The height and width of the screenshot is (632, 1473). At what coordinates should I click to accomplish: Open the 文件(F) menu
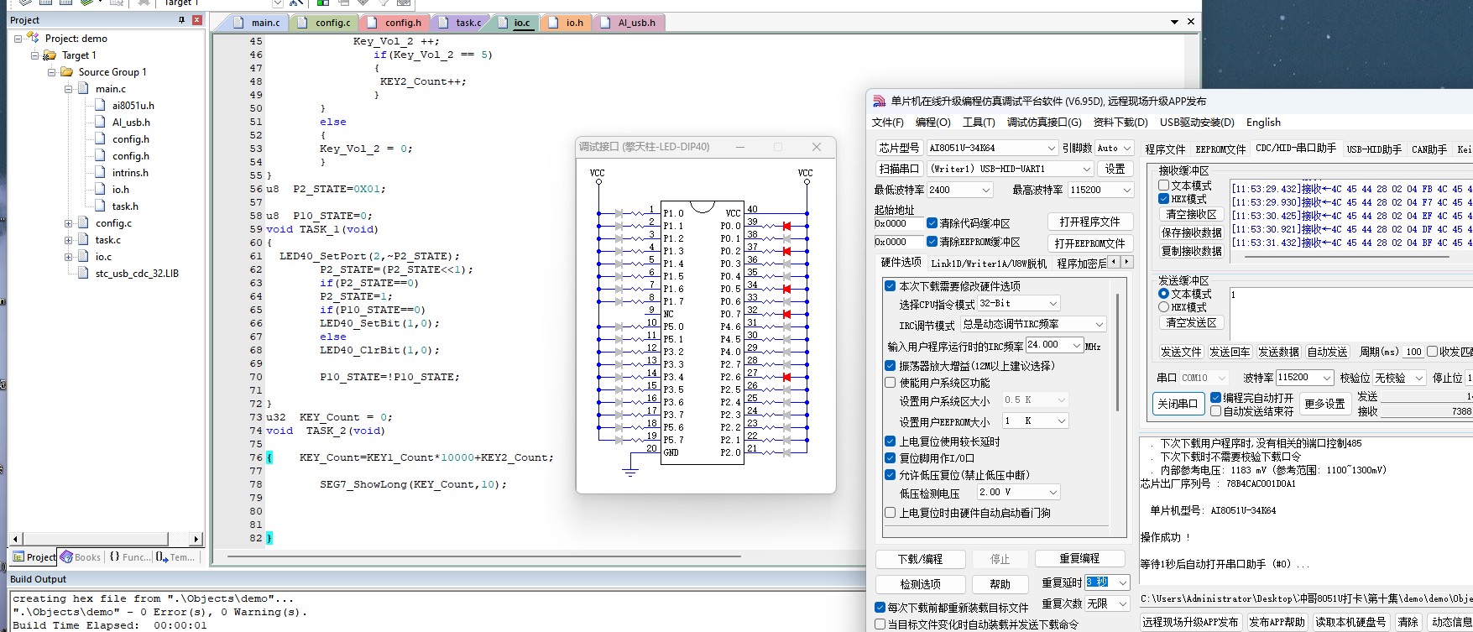point(888,123)
